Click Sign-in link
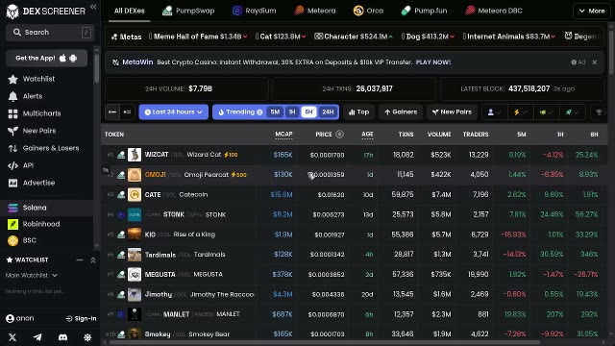The image size is (615, 346). tap(81, 318)
